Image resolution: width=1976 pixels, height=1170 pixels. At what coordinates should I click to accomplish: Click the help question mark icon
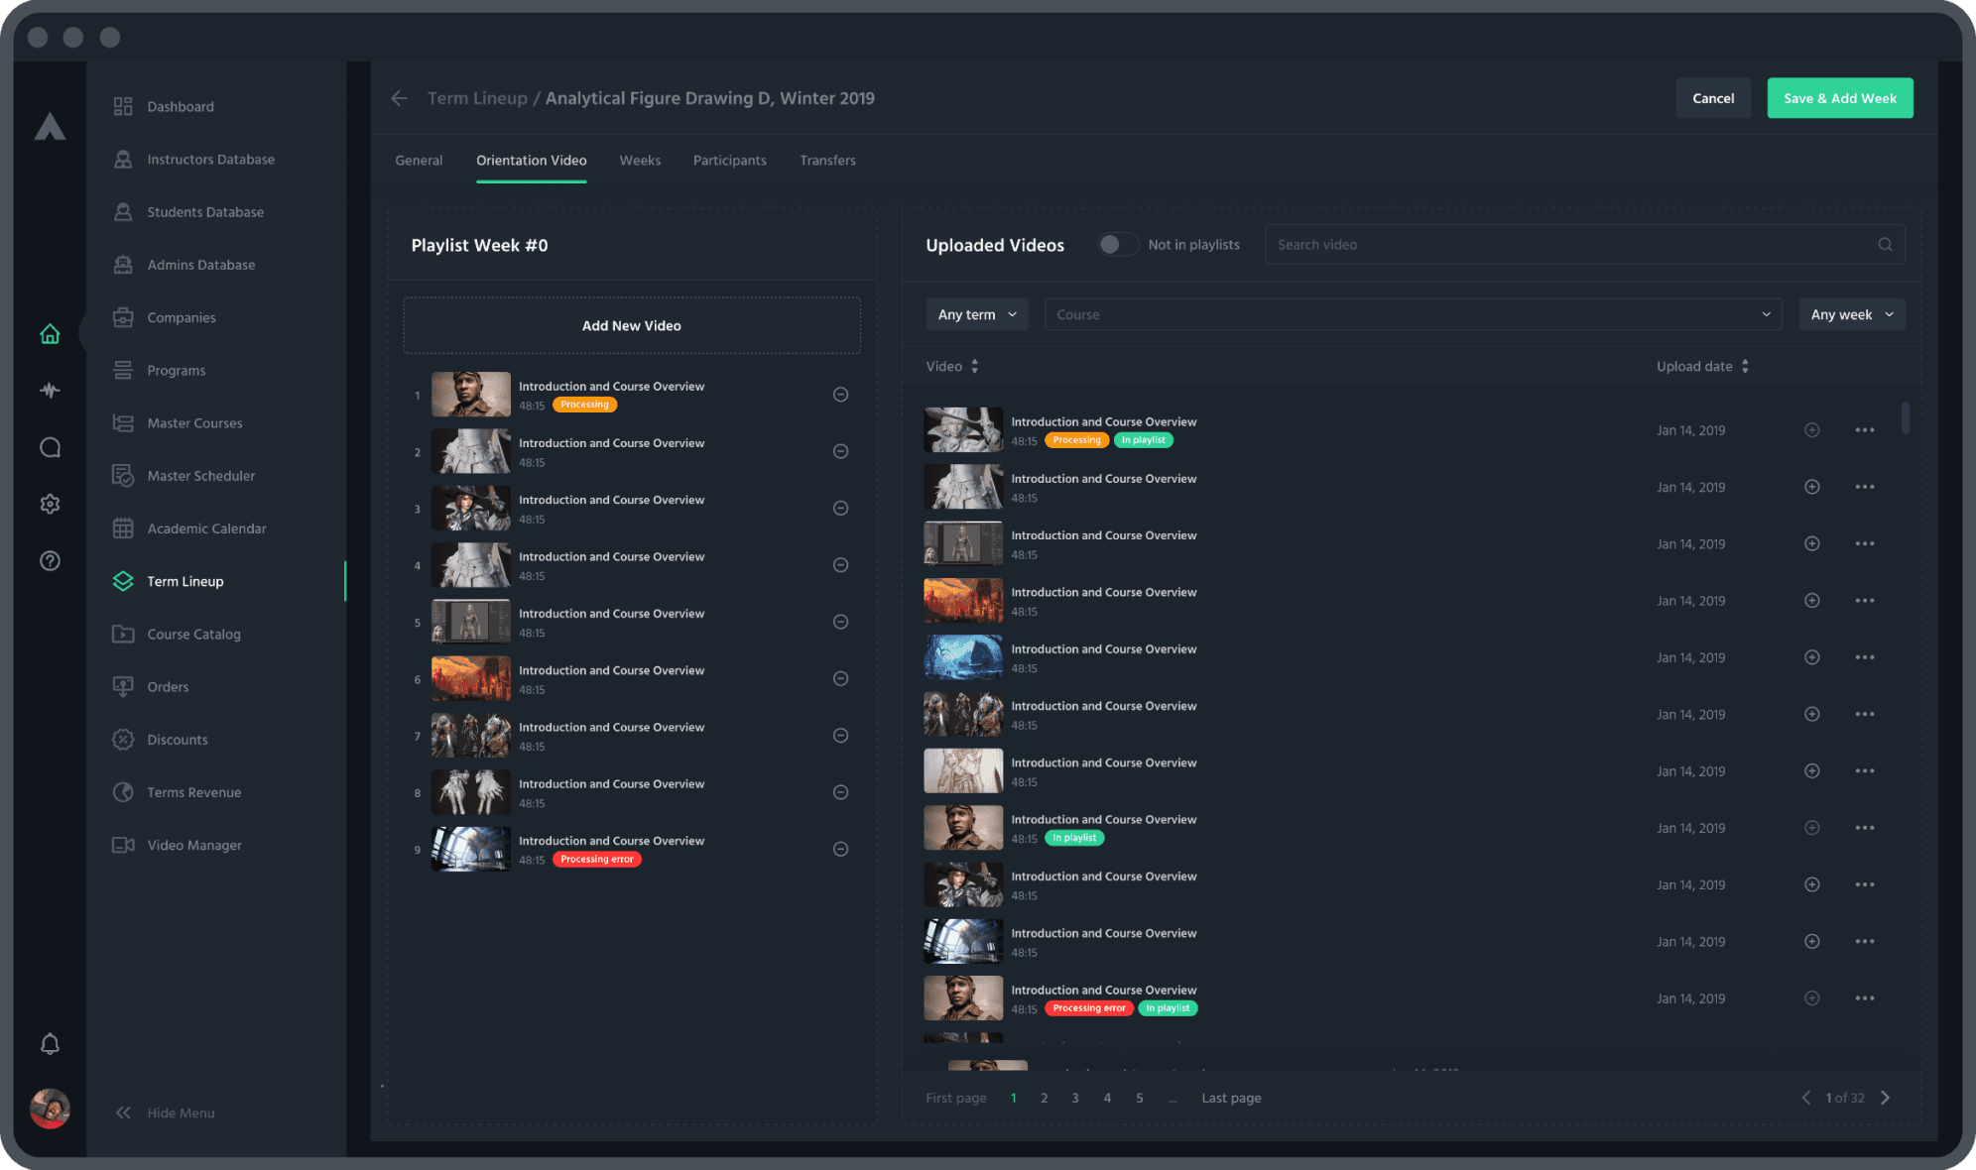point(50,561)
